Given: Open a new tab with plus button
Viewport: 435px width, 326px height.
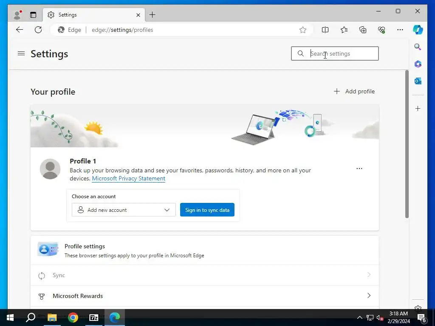Looking at the screenshot, I should pyautogui.click(x=153, y=15).
